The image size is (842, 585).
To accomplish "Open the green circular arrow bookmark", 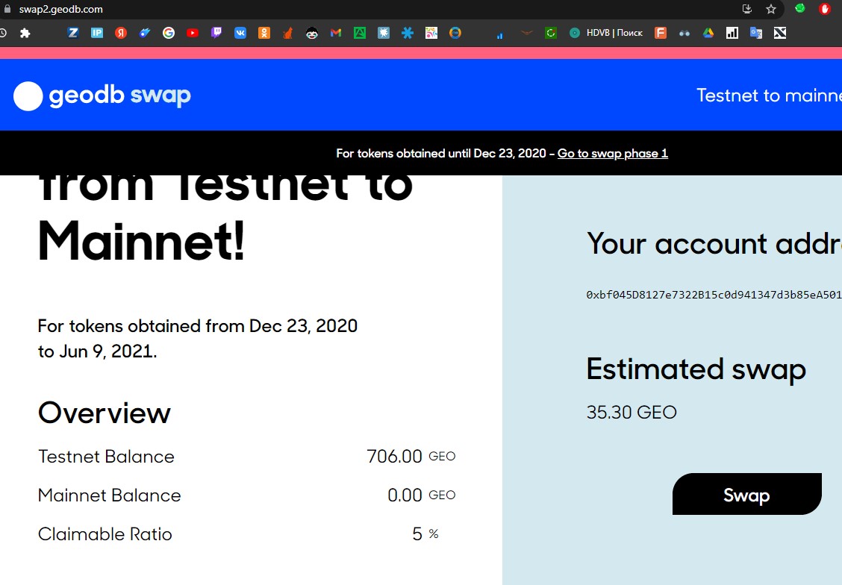I will click(x=550, y=34).
